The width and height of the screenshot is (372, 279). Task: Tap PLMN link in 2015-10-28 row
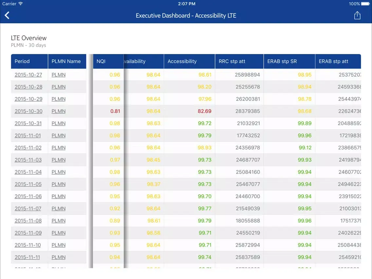click(x=59, y=87)
